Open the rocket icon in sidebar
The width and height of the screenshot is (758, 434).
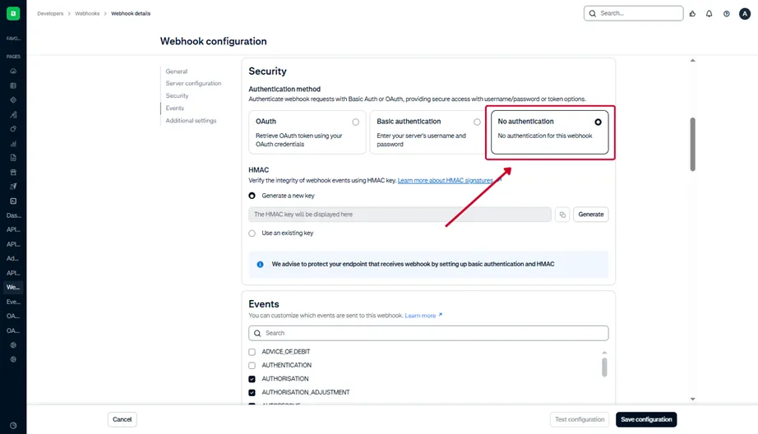tap(13, 186)
